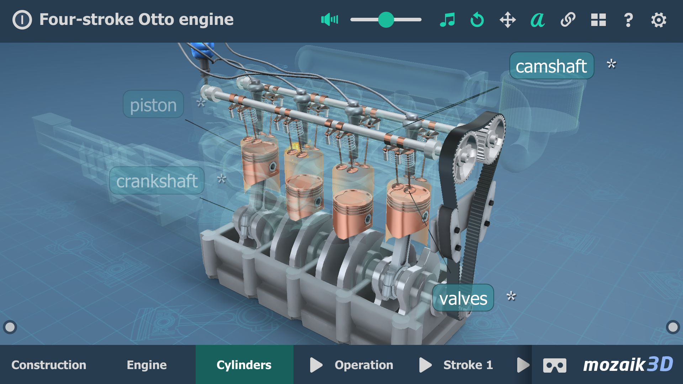This screenshot has height=384, width=683.
Task: Toggle background music note icon
Action: [447, 20]
